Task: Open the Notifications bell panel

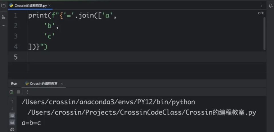Action: click(271, 6)
